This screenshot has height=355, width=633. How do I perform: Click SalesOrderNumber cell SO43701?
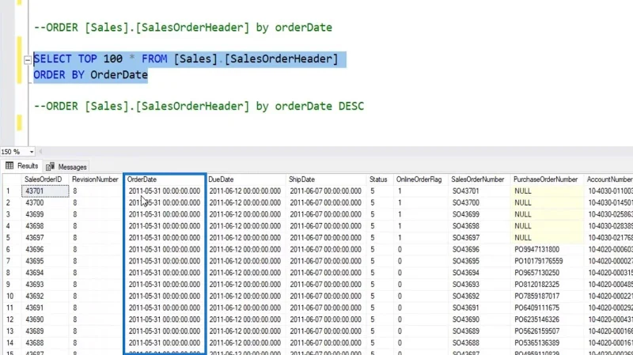coord(479,191)
